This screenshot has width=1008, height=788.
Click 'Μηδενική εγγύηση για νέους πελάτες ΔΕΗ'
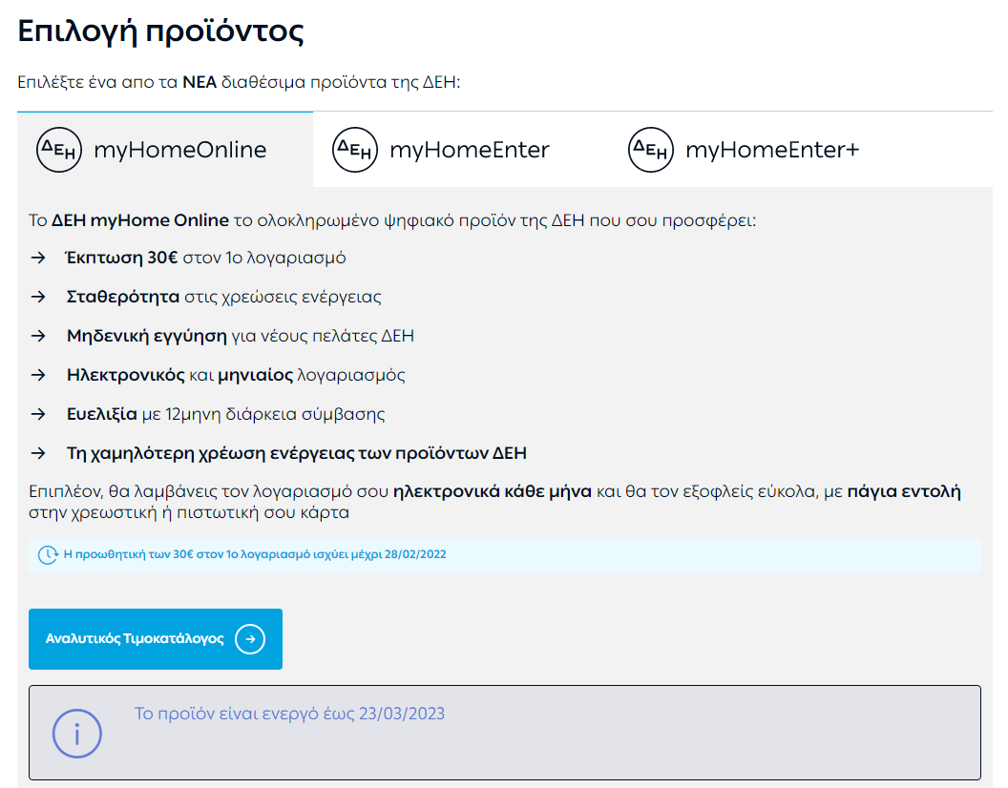coord(241,336)
